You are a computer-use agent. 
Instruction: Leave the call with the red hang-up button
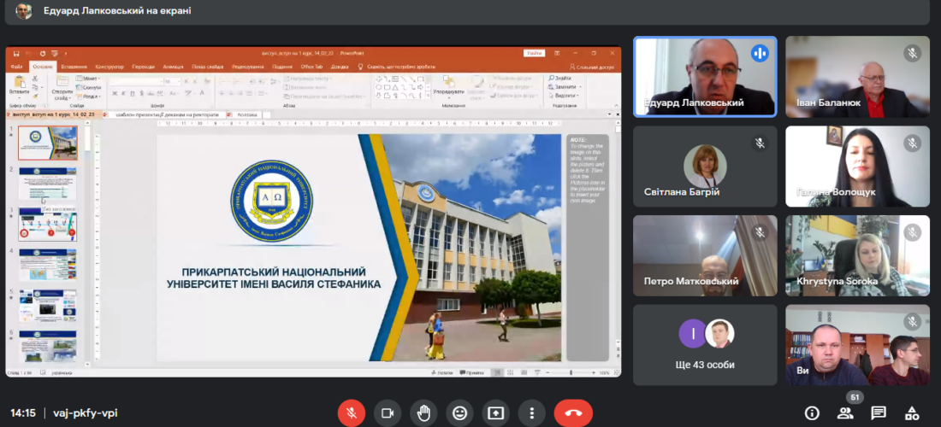click(x=573, y=412)
